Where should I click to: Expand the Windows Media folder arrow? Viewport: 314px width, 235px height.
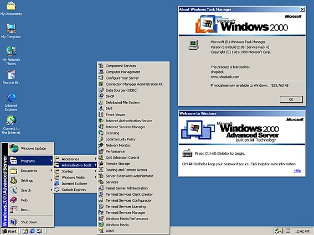tap(95, 177)
